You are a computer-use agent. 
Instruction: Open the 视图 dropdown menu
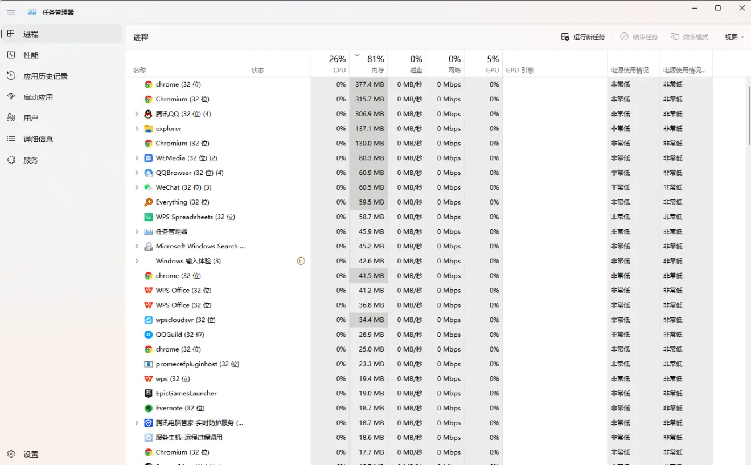click(734, 37)
